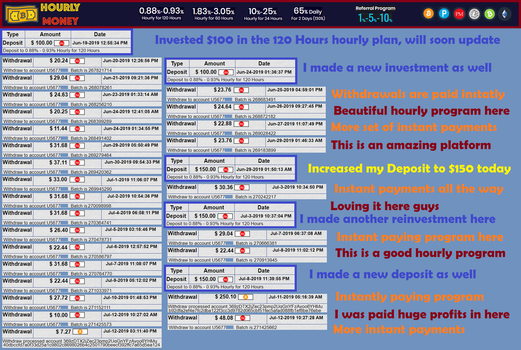Click Perfect Money icon beside $22.88 withdrawal
This screenshot has height=350, width=521.
(241, 124)
